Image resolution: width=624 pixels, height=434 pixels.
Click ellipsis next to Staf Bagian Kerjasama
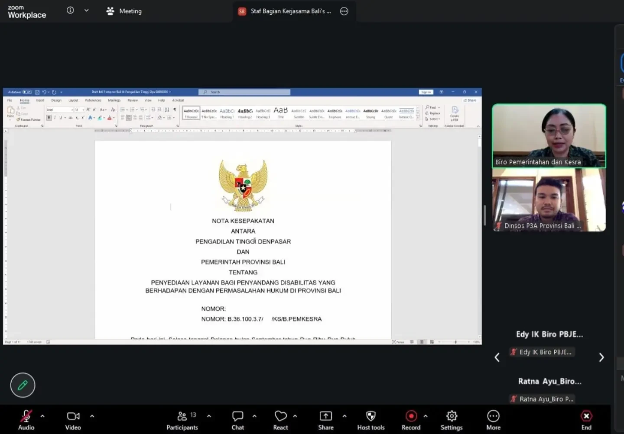tap(344, 11)
